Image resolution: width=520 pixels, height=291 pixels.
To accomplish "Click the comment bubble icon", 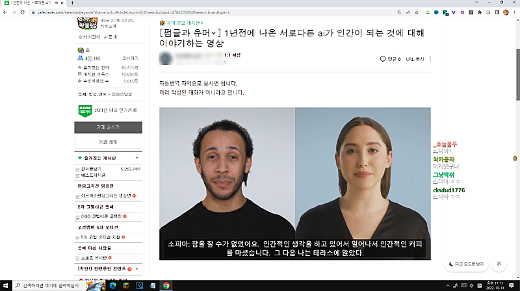I will tap(383, 59).
